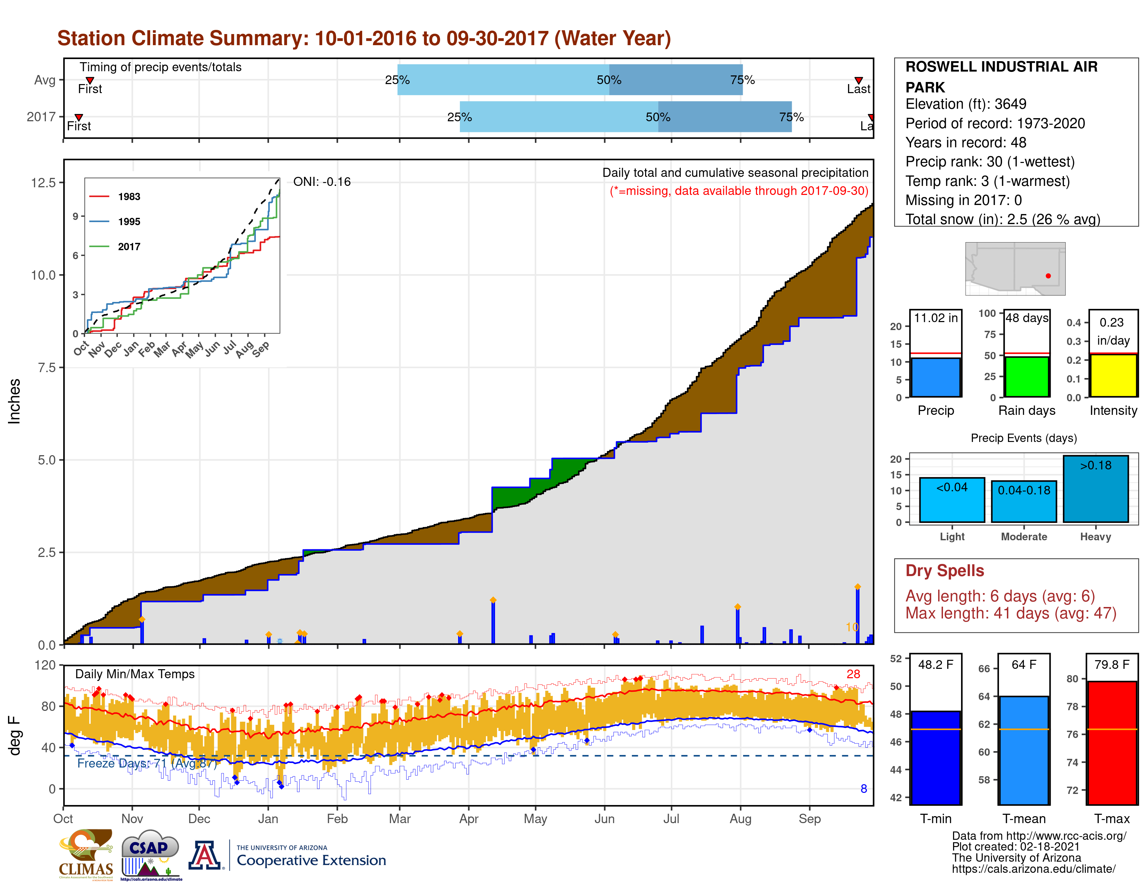This screenshot has height=886, width=1147.
Task: Click the Avg row 50% label
Action: pyautogui.click(x=609, y=80)
